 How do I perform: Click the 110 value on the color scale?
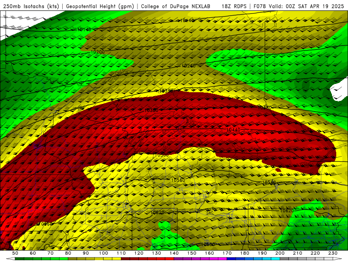121,253
